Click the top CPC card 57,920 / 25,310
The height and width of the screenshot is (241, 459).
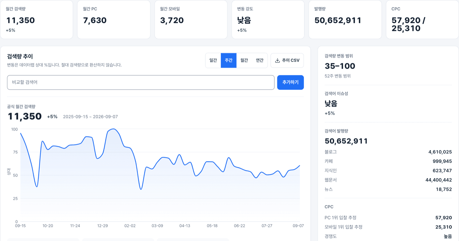click(x=422, y=20)
